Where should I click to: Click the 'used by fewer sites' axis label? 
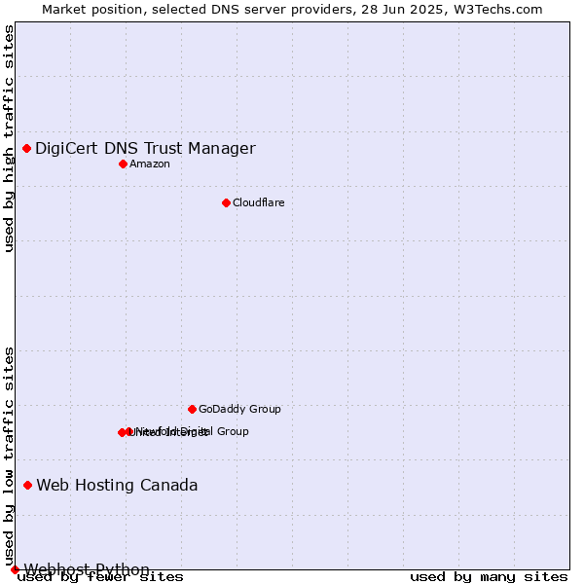pyautogui.click(x=100, y=577)
